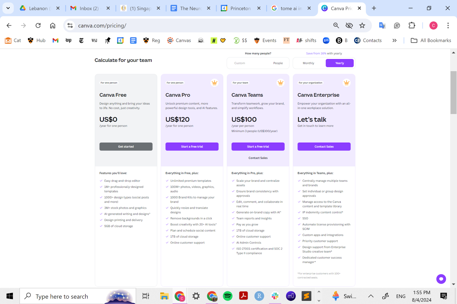457x304 pixels.
Task: Open a new browser tab
Action: coord(374,8)
